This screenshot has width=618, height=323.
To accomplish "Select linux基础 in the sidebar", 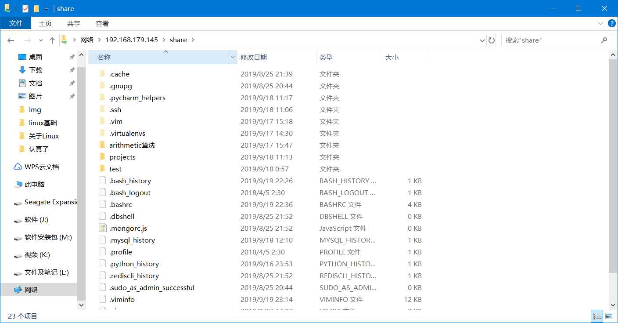I will 43,123.
